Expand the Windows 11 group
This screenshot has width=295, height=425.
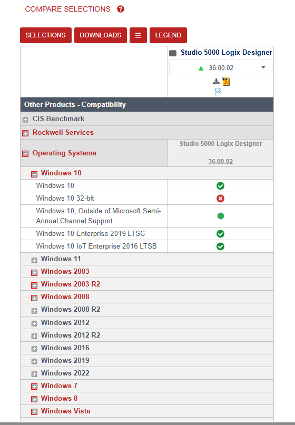(x=34, y=260)
